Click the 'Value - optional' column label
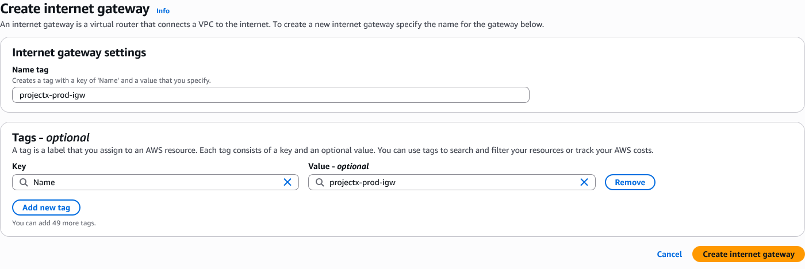 pyautogui.click(x=338, y=166)
